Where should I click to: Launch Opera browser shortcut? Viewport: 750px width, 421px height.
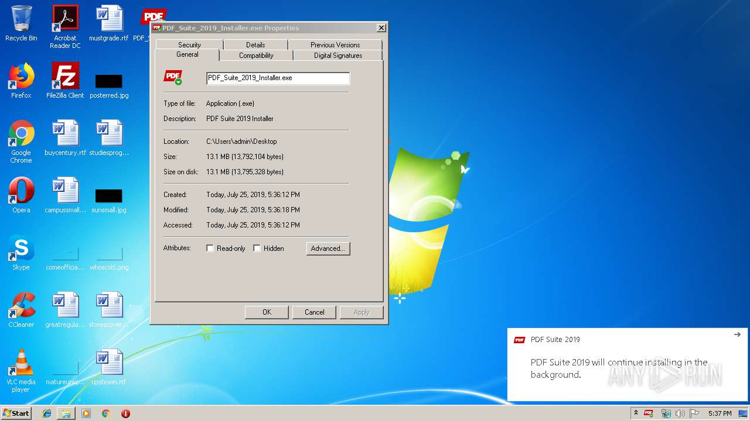click(21, 195)
